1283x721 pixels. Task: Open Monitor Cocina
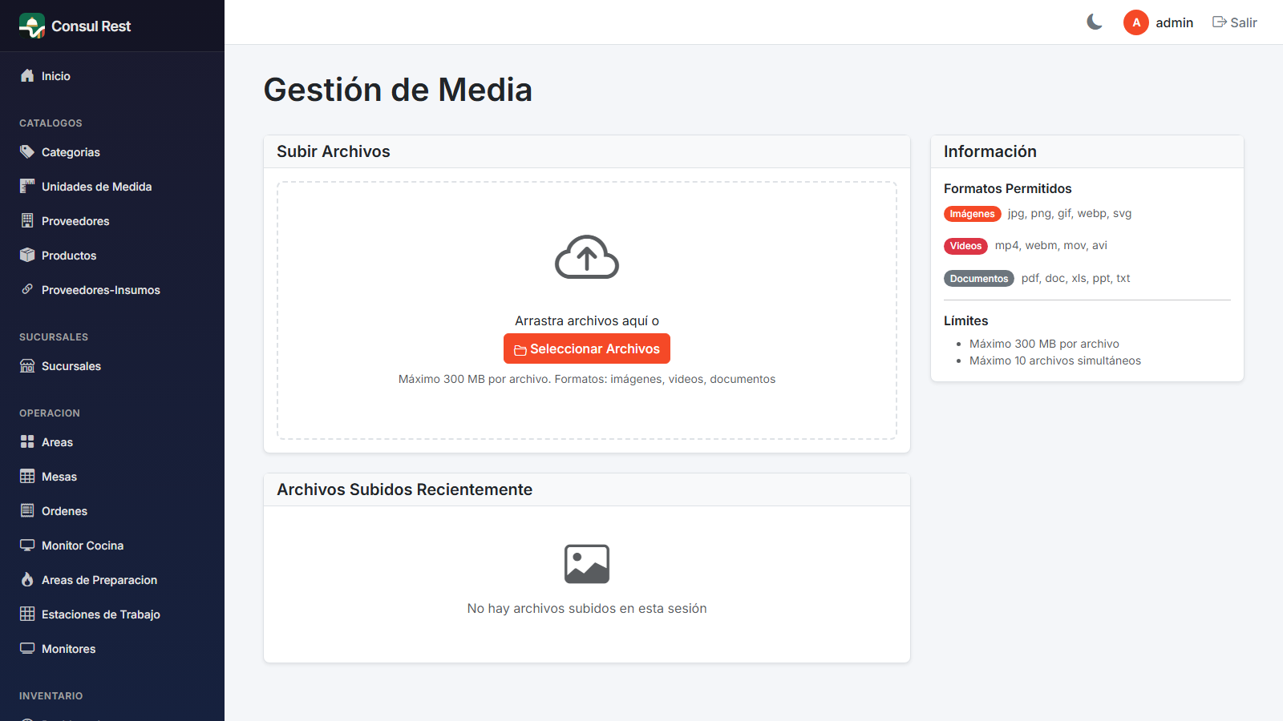(x=112, y=546)
